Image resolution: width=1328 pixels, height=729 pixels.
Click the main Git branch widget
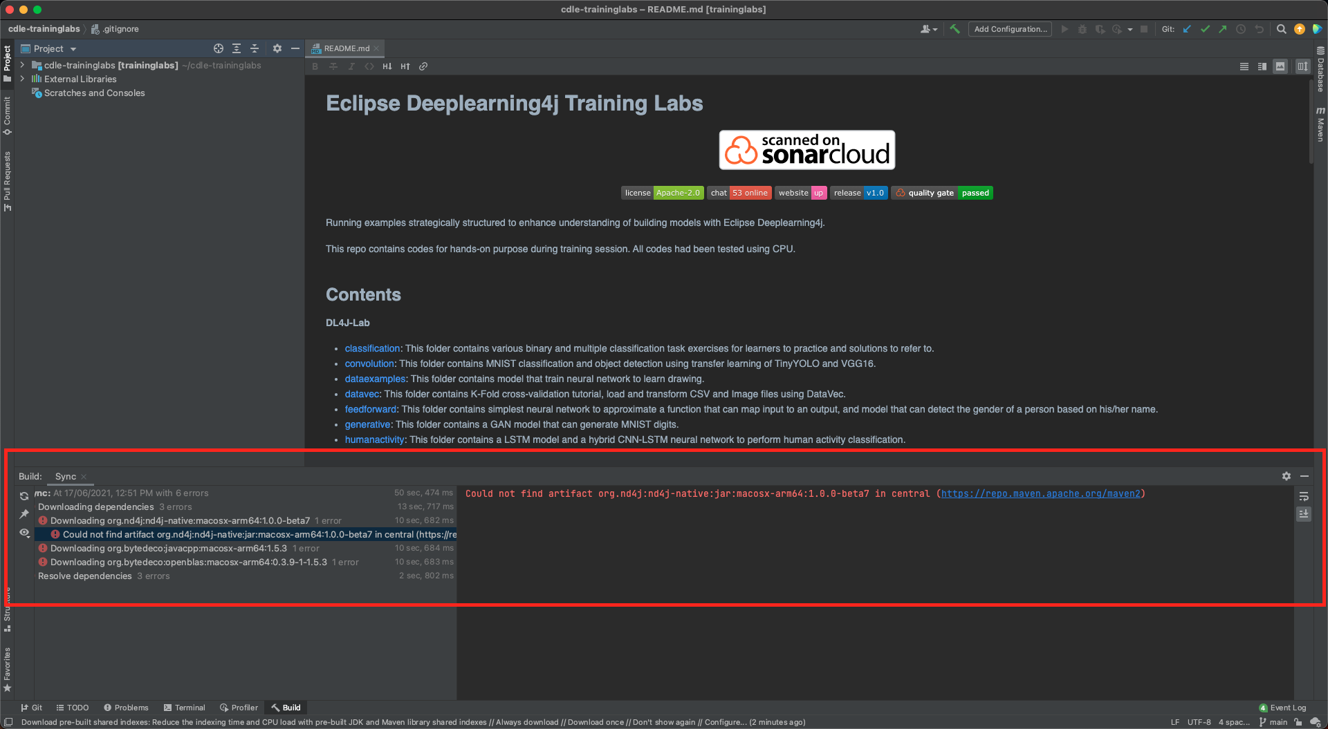point(1273,722)
